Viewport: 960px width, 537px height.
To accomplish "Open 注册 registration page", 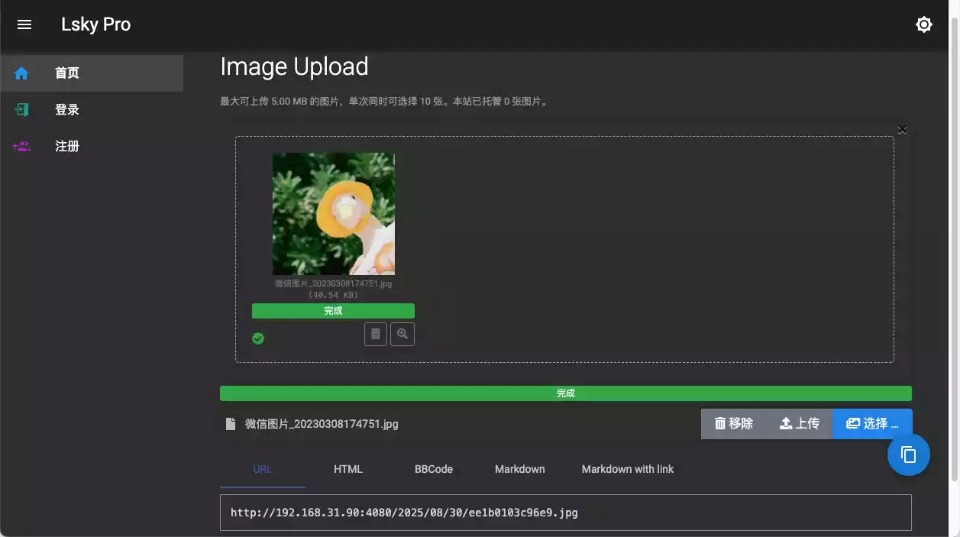I will (x=67, y=147).
